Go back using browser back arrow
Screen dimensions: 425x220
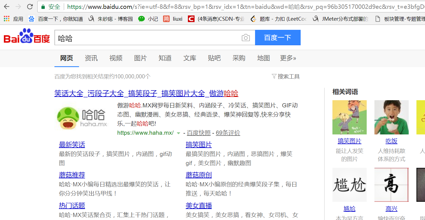click(7, 7)
